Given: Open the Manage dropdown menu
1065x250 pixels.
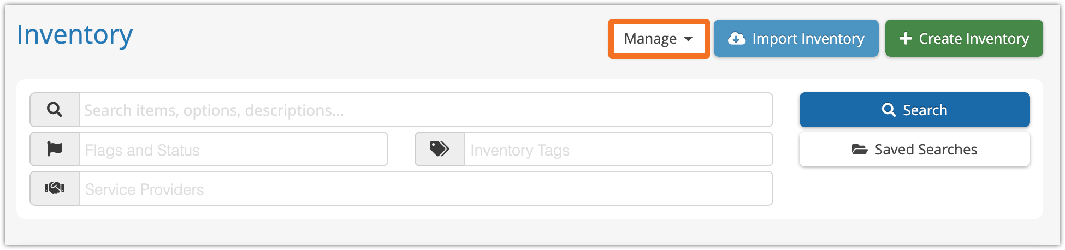Looking at the screenshot, I should [658, 39].
